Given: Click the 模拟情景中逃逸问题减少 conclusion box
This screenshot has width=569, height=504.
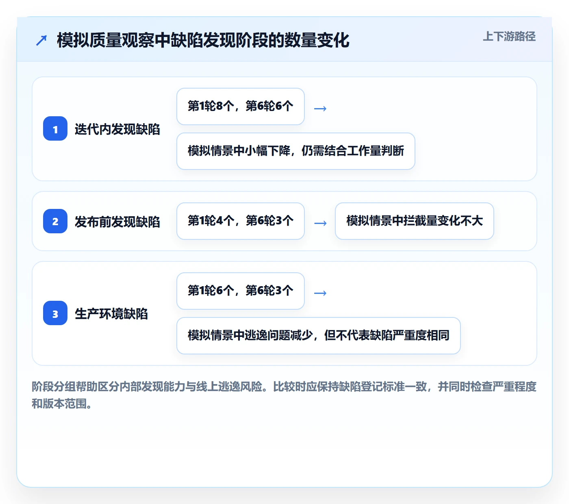Looking at the screenshot, I should (x=319, y=336).
